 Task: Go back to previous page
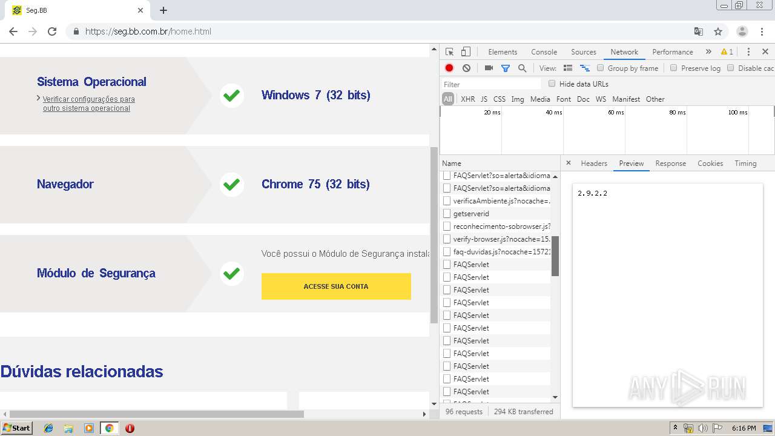(x=13, y=31)
